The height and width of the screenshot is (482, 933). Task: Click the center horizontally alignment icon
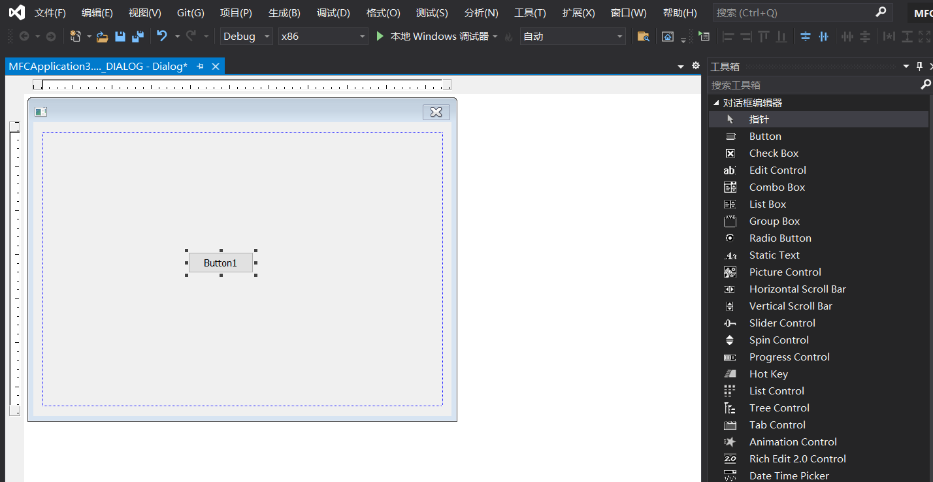coord(823,37)
